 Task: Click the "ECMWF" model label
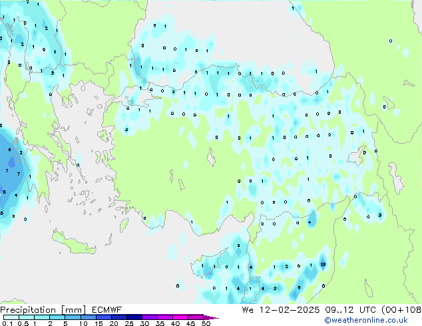tap(107, 310)
